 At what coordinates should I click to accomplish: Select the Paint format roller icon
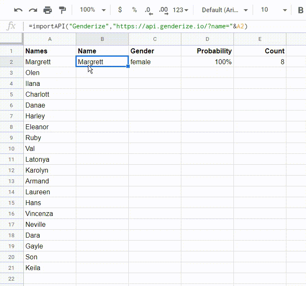pyautogui.click(x=62, y=10)
